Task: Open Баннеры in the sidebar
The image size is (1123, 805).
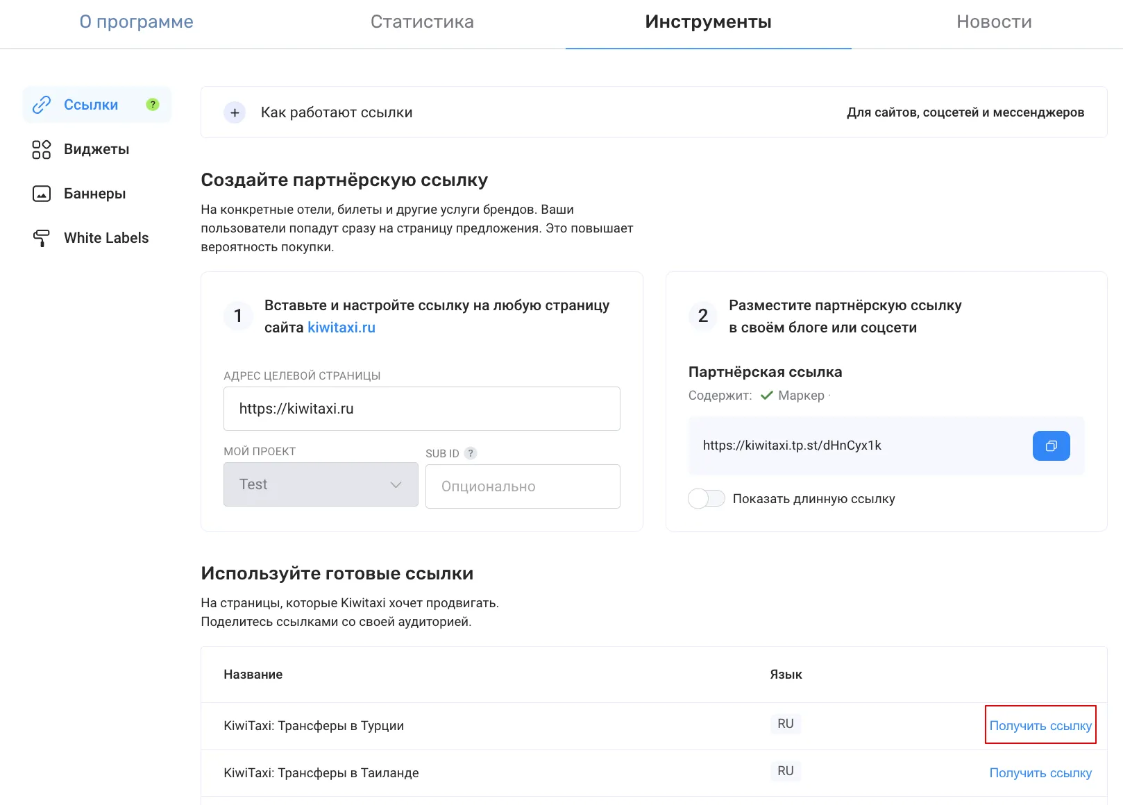Action: (95, 194)
